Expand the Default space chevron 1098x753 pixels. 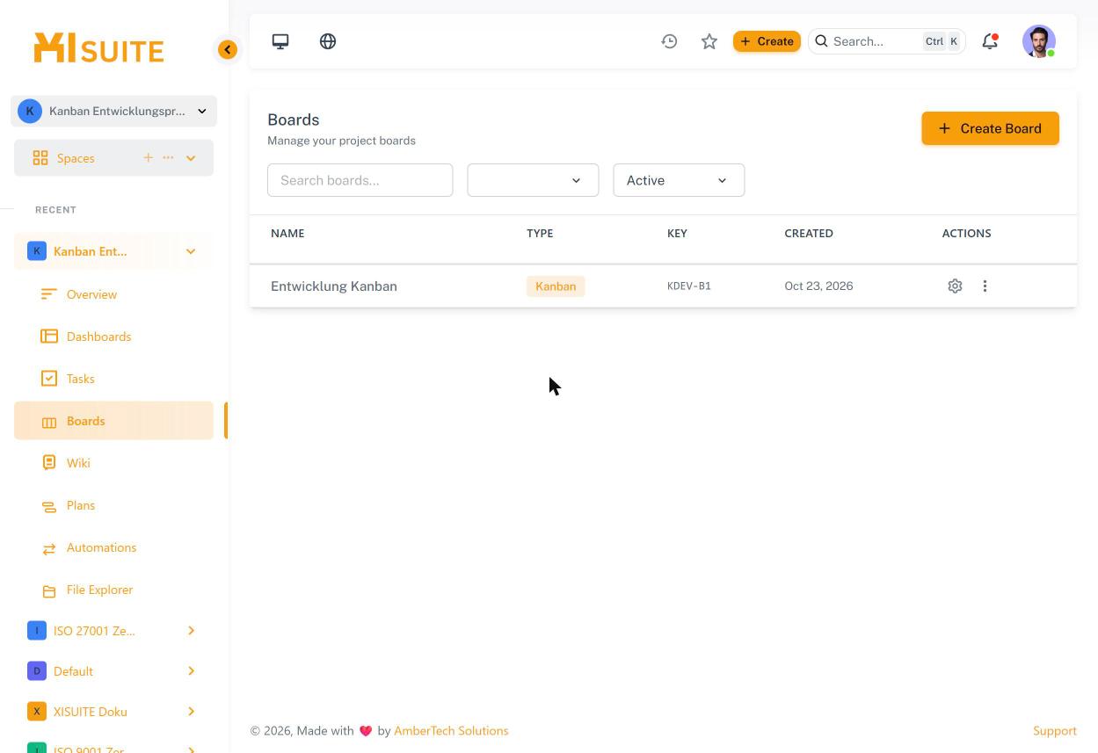click(x=191, y=671)
